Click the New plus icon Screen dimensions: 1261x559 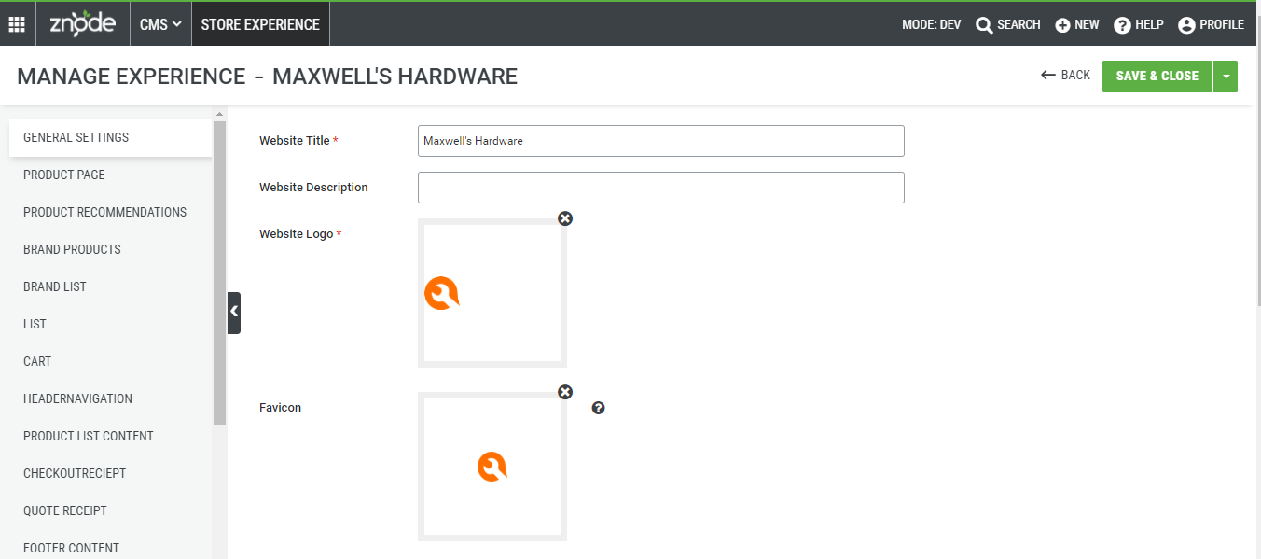pyautogui.click(x=1062, y=25)
